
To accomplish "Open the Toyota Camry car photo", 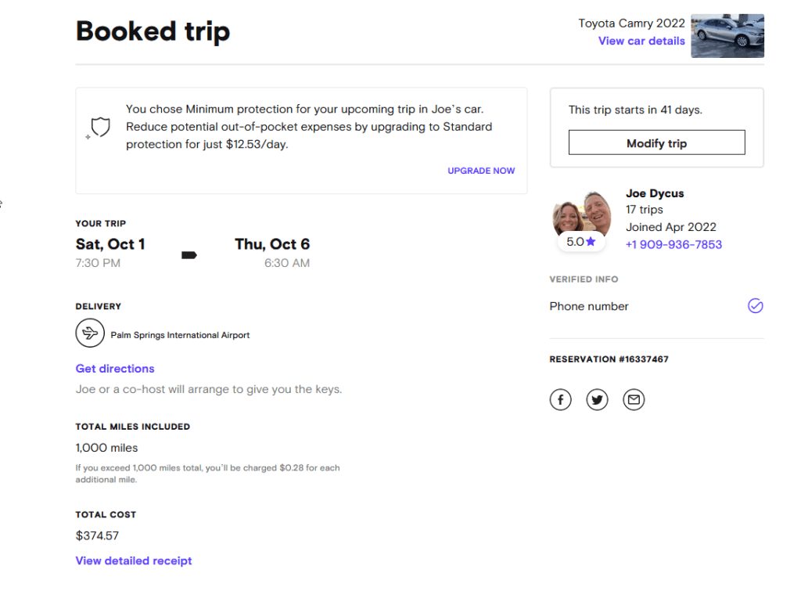I will 727,36.
